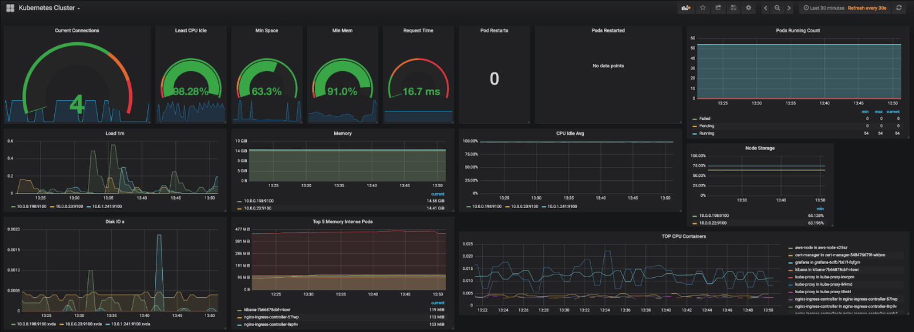Open color picker for kube-proxy-t8wkl series
The width and height of the screenshot is (914, 332).
[791, 291]
